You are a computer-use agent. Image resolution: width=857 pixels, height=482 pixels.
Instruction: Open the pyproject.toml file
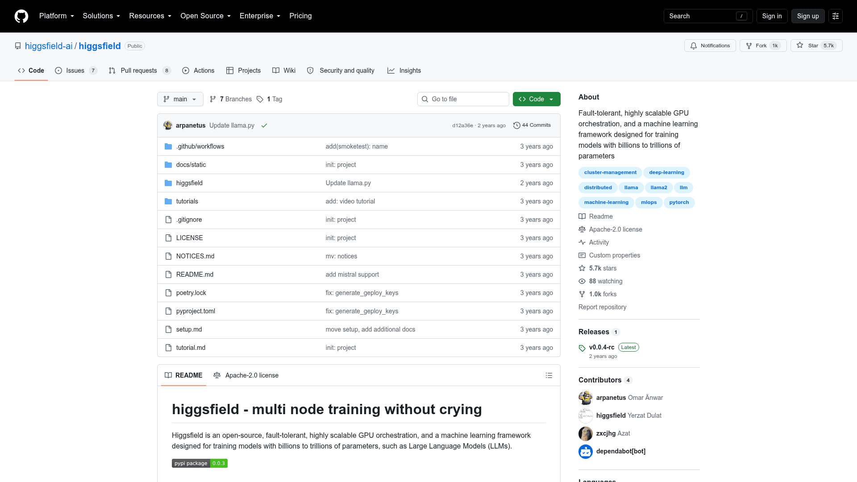196,311
